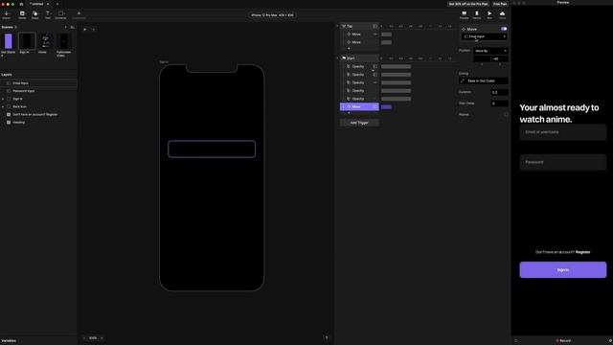Open the Media tool in the toolbar
This screenshot has width=613, height=345.
coord(22,15)
